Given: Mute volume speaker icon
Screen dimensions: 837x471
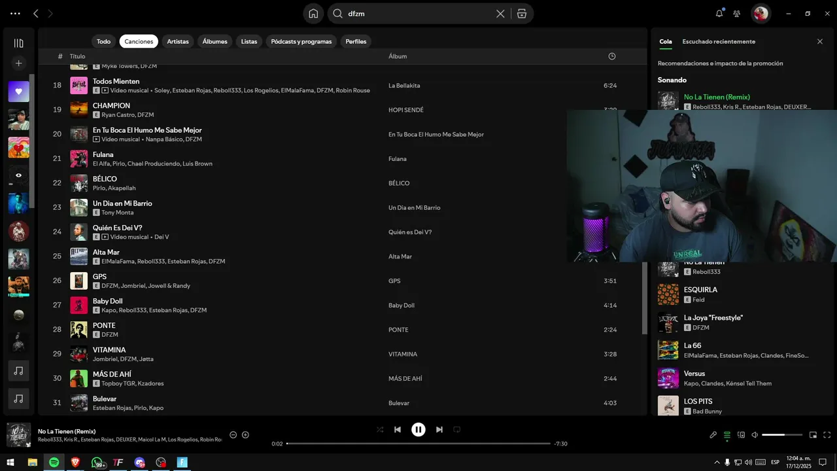Looking at the screenshot, I should [755, 435].
